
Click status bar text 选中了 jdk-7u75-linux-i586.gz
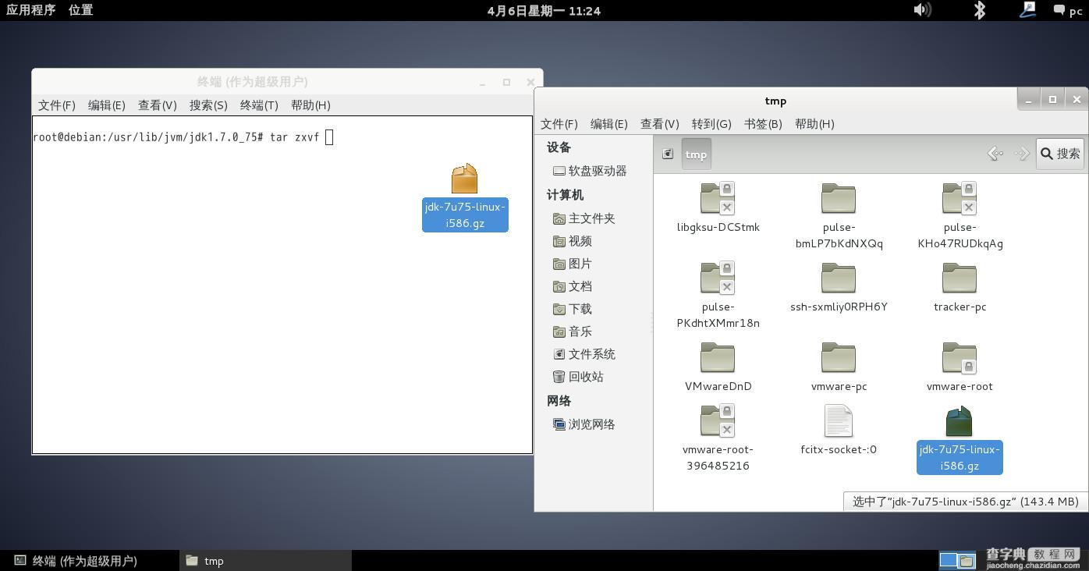tap(965, 502)
